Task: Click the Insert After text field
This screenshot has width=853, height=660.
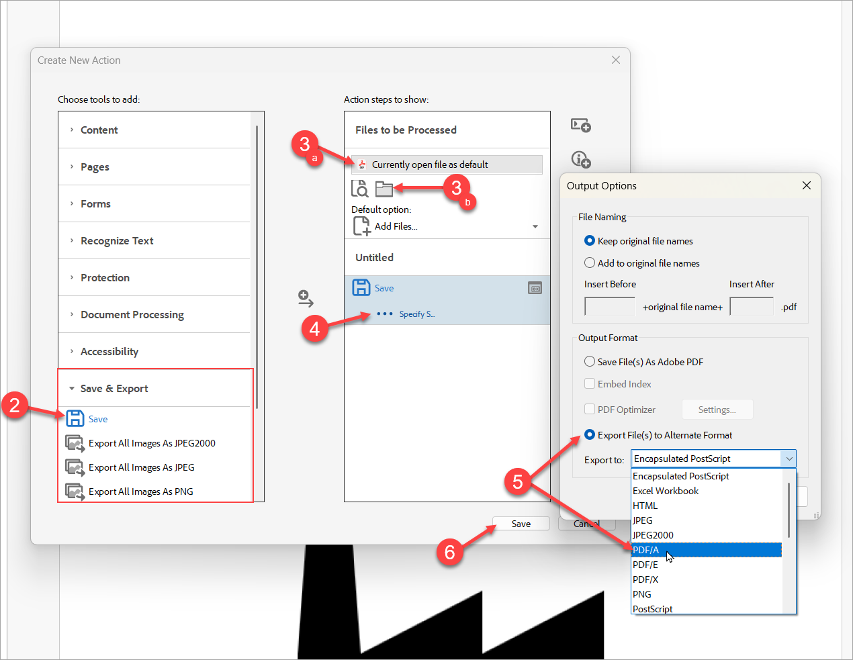Action: [x=752, y=307]
